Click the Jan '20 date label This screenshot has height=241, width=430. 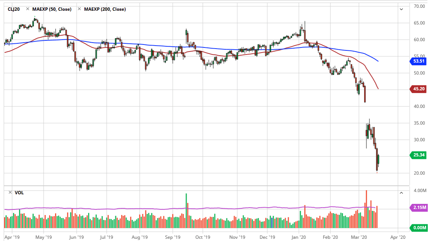(x=299, y=237)
